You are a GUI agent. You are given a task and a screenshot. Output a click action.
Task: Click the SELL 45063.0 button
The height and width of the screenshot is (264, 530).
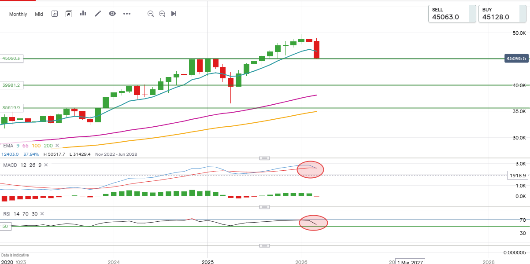tap(452, 14)
